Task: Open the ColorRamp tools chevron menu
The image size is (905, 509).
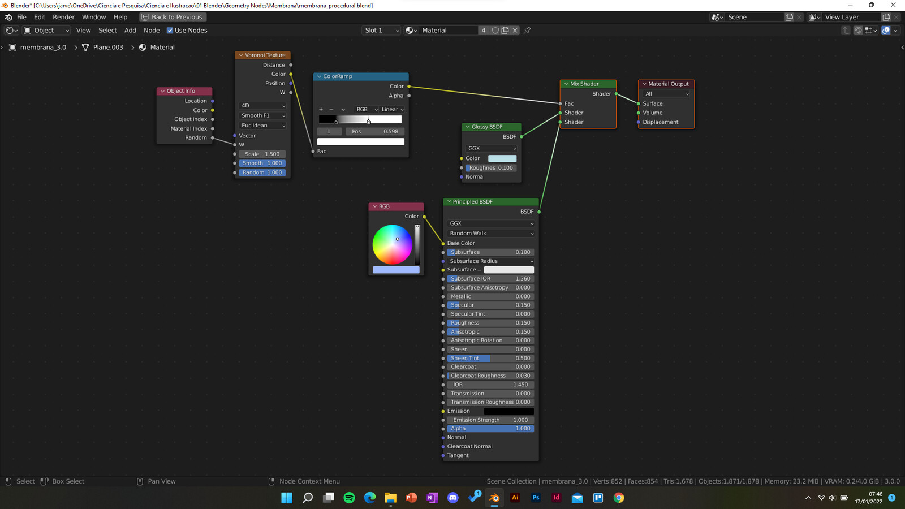Action: pyautogui.click(x=343, y=110)
